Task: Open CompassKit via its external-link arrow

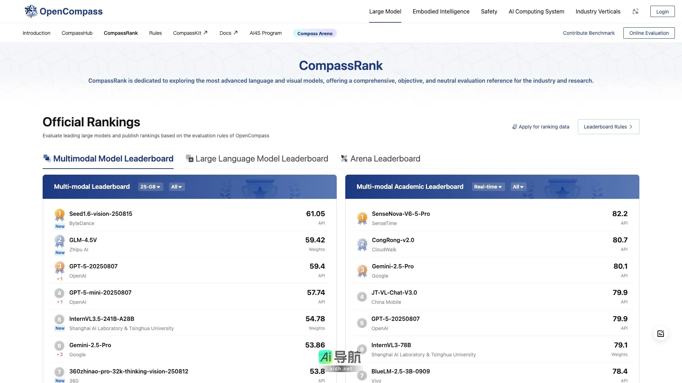Action: click(205, 32)
